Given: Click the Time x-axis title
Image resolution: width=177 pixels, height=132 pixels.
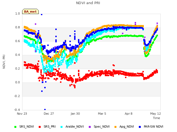Looking at the screenshot, I should pos(157,118).
